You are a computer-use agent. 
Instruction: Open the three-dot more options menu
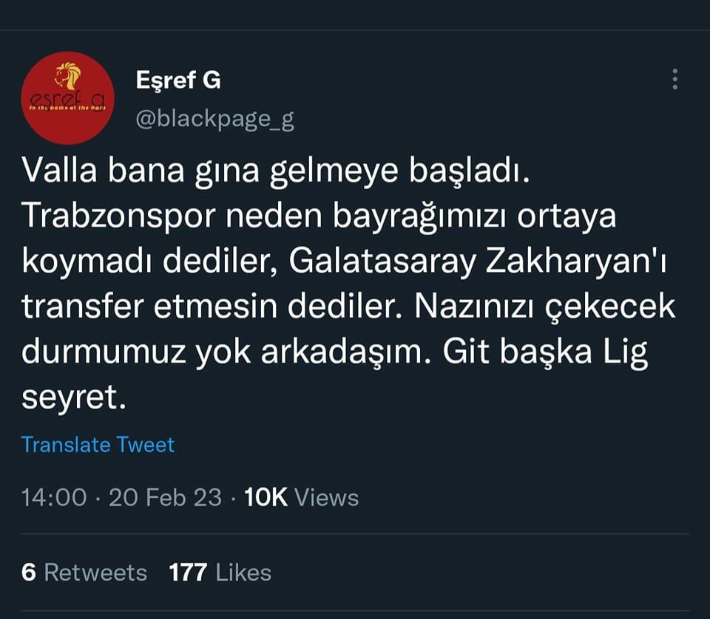[674, 79]
